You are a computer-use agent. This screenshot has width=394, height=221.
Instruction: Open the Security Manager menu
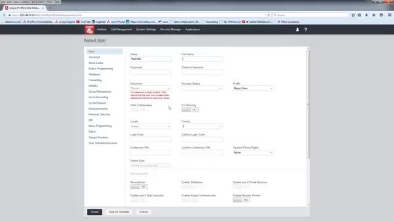(171, 29)
